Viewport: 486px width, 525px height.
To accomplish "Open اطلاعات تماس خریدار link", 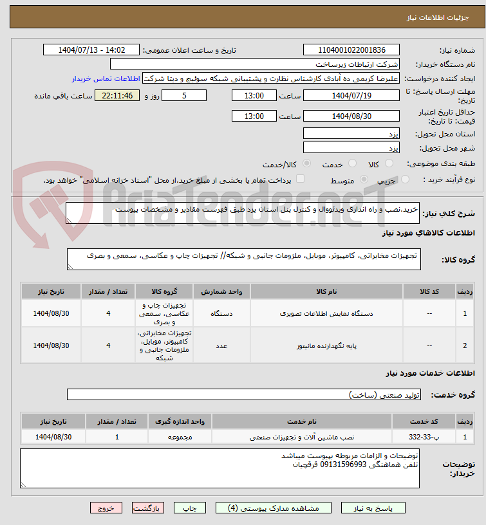I will (x=106, y=78).
